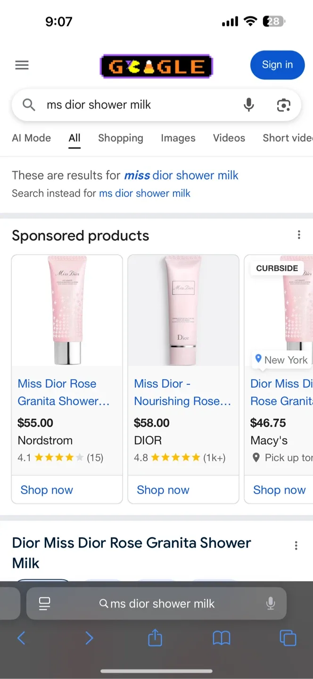313x679 pixels.
Task: Open options beside Dior Miss Dior heading
Action: (296, 545)
